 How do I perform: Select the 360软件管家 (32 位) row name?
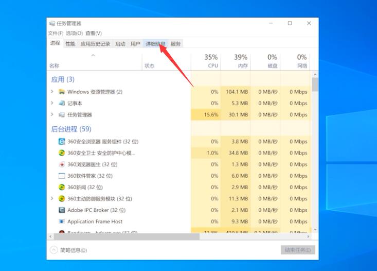[90, 176]
